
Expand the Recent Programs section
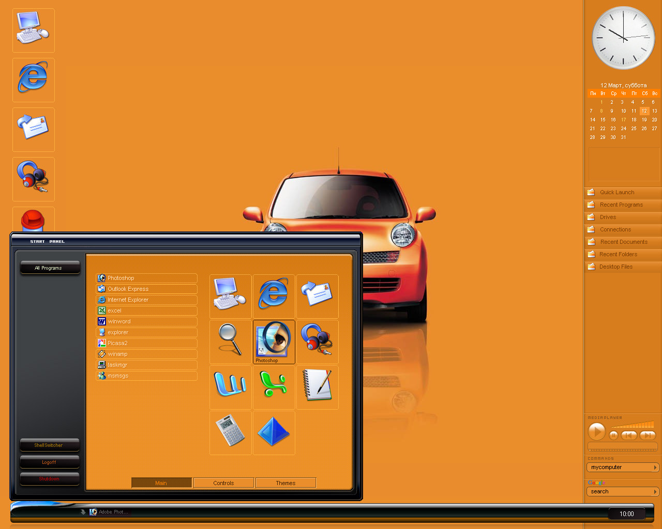click(623, 205)
